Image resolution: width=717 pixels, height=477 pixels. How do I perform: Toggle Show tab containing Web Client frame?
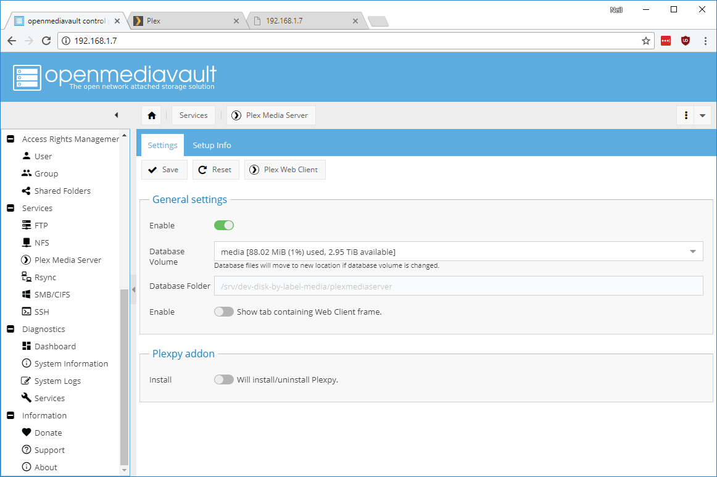tap(224, 312)
